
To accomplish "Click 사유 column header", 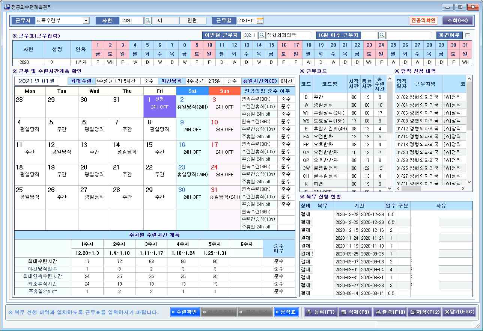I will pos(441,206).
